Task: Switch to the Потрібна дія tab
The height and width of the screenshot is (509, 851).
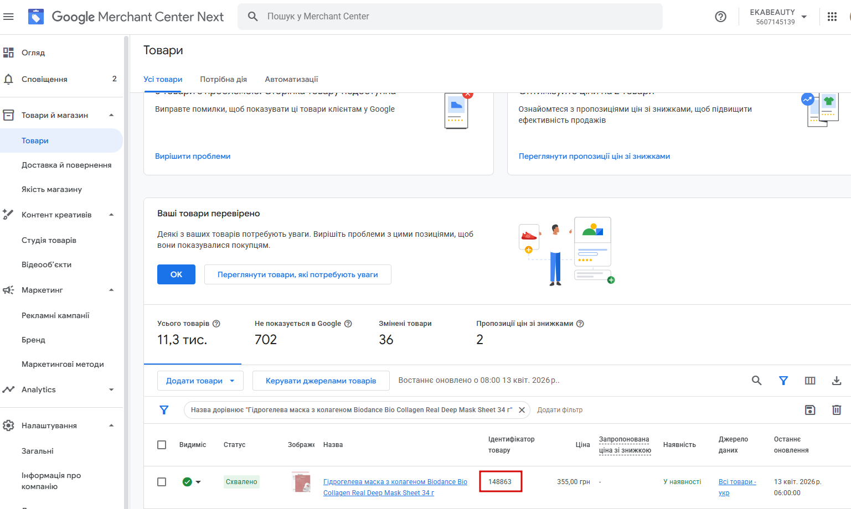Action: (223, 79)
